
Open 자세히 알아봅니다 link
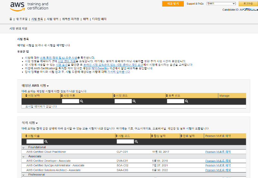pyautogui.click(x=119, y=72)
